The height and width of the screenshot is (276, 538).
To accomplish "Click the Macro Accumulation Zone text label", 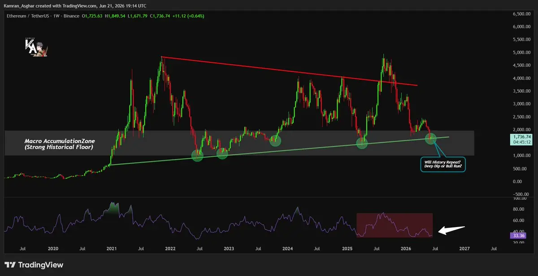I will click(59, 144).
